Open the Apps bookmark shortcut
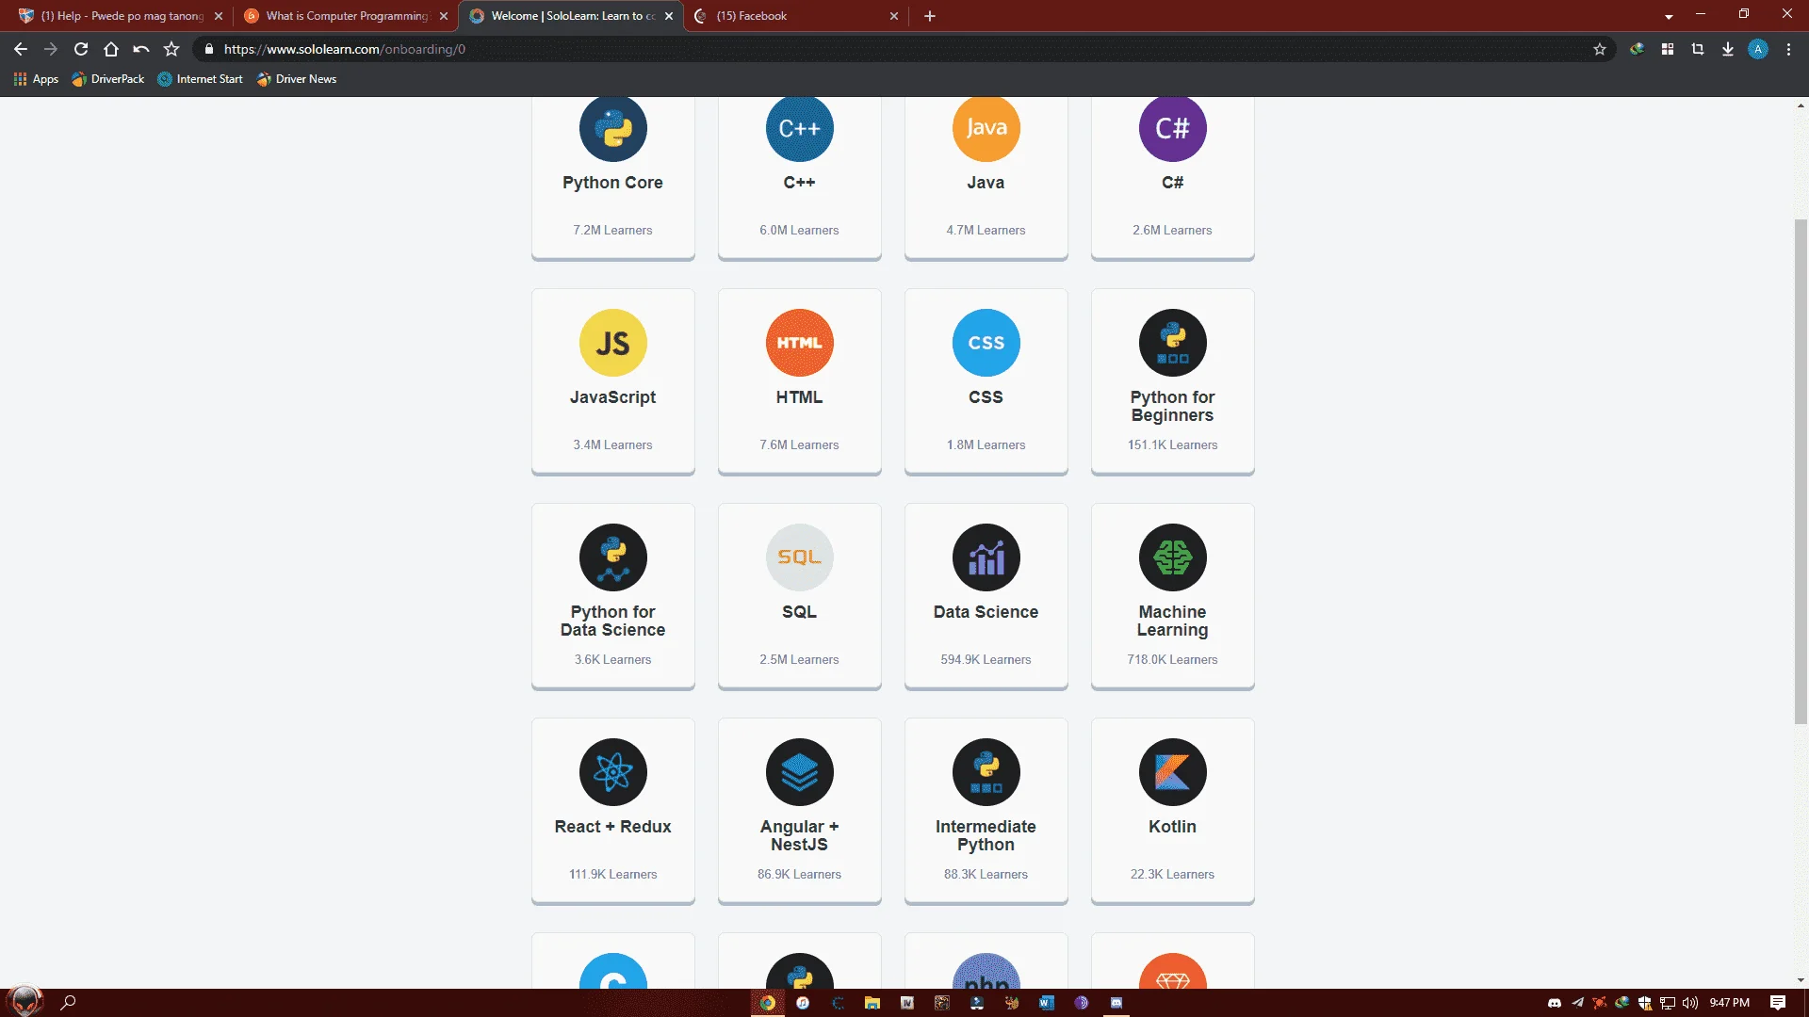Image resolution: width=1809 pixels, height=1017 pixels. 36,79
